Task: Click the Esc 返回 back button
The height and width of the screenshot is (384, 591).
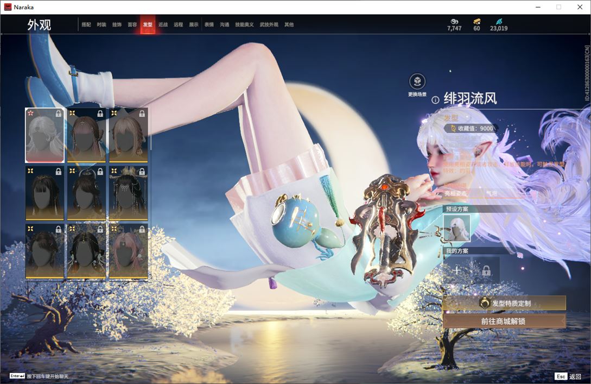Action: (568, 376)
